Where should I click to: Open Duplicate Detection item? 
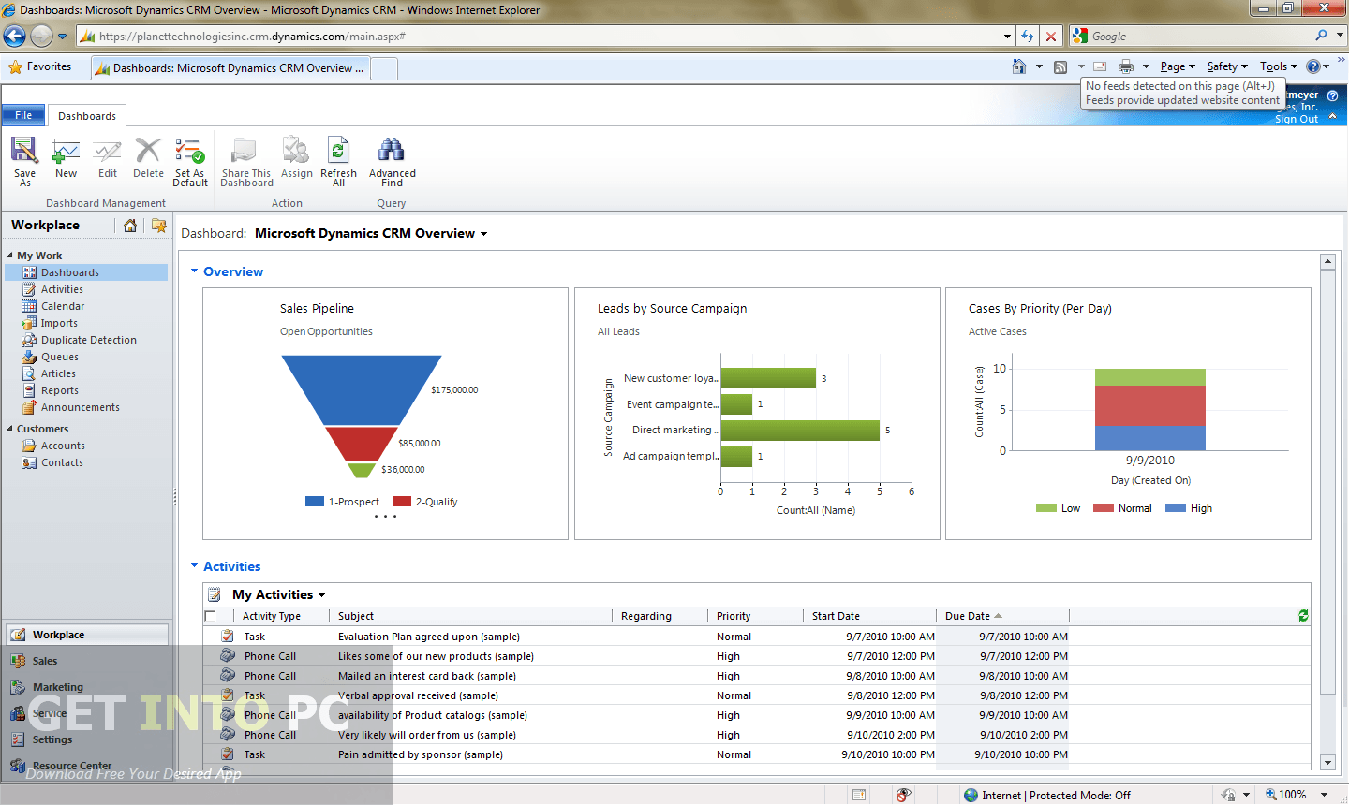click(88, 340)
